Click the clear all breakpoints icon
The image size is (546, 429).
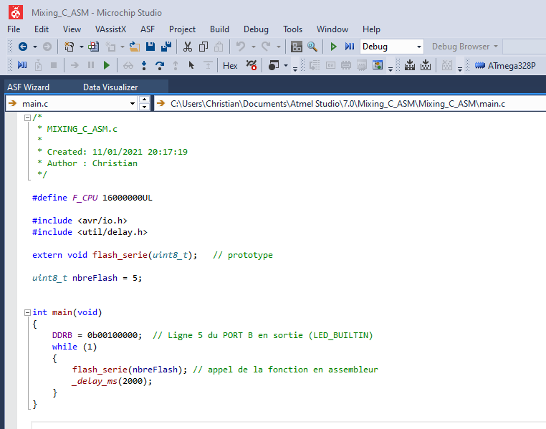pos(251,65)
